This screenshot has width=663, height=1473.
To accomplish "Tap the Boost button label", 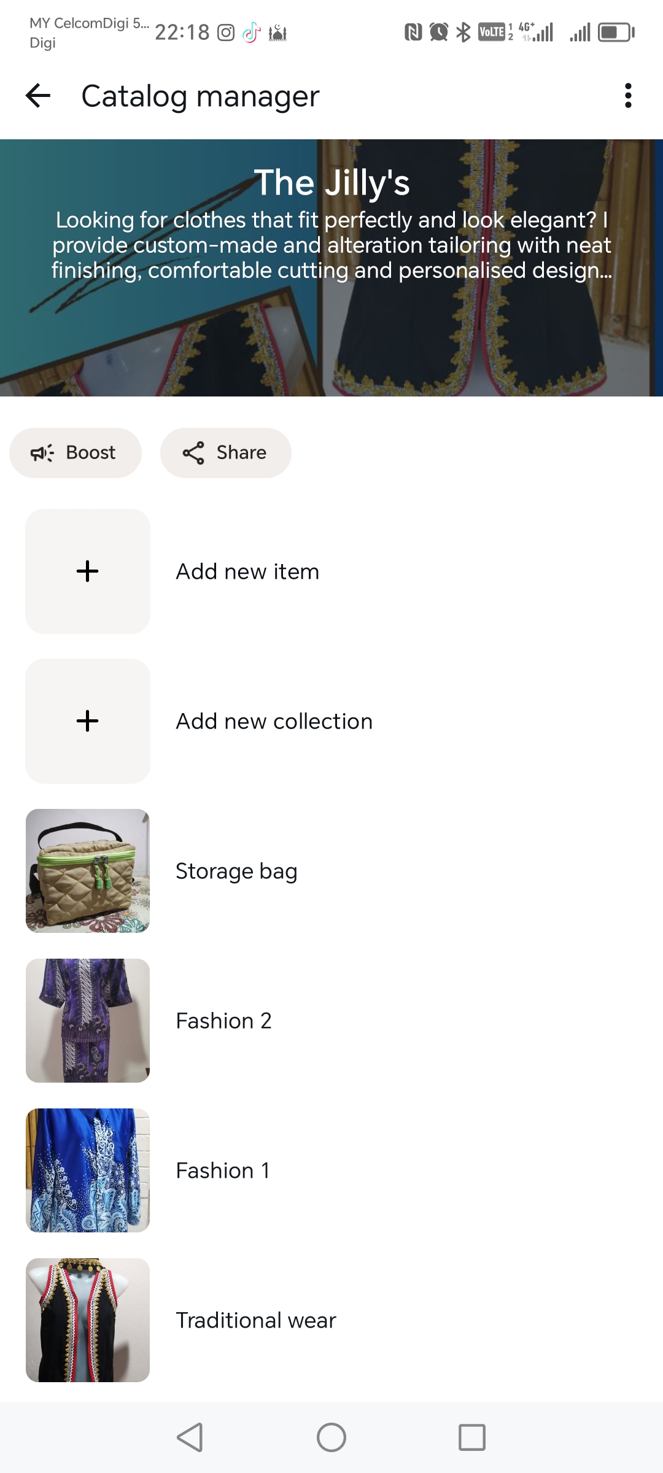I will pos(90,453).
